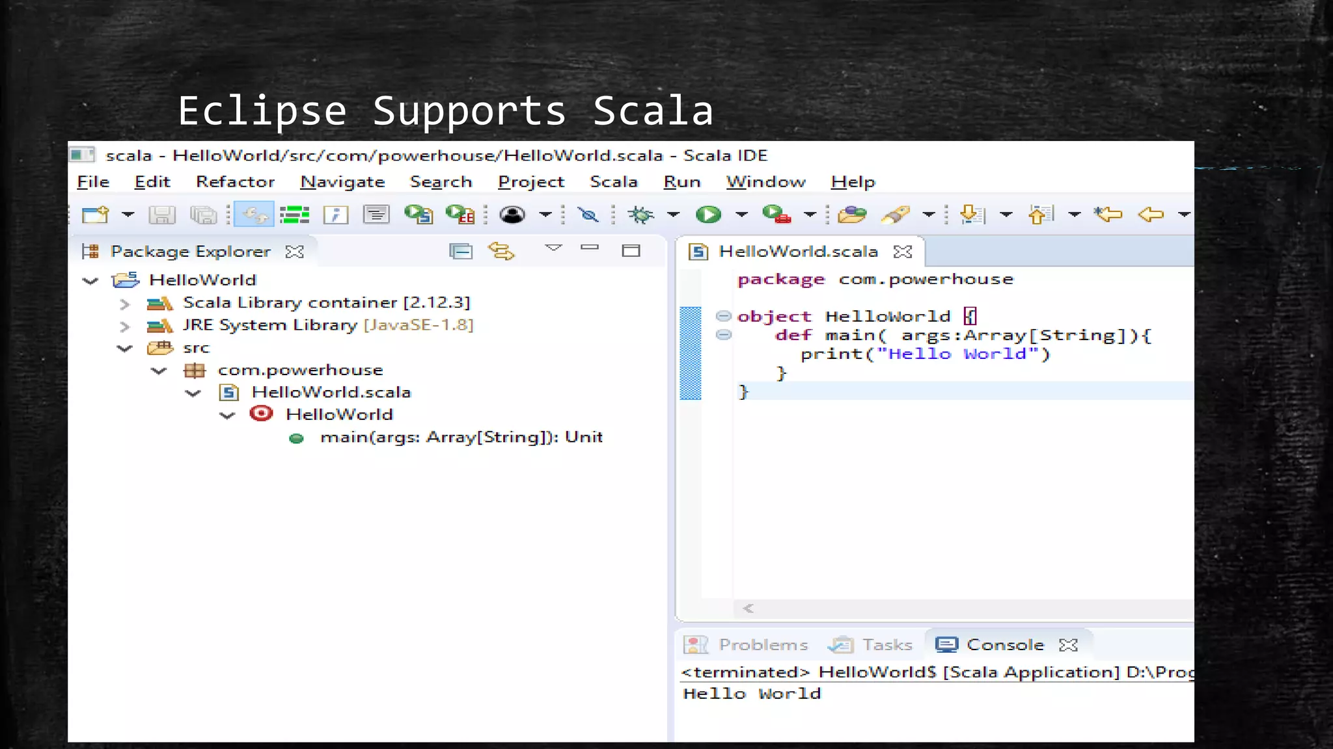Open the Search flashlight dropdown arrow

(x=929, y=214)
